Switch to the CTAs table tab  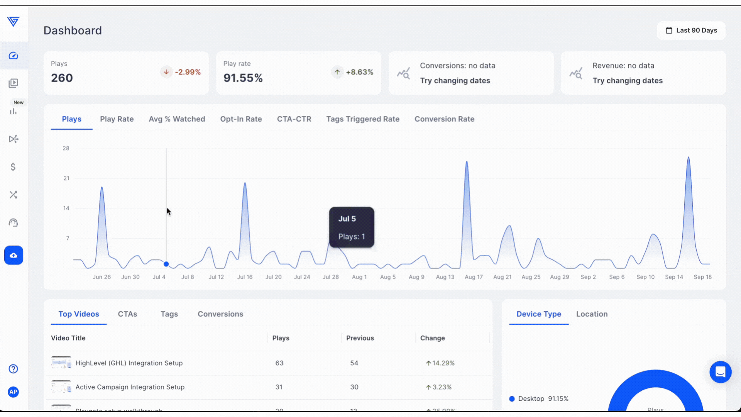[x=127, y=314]
